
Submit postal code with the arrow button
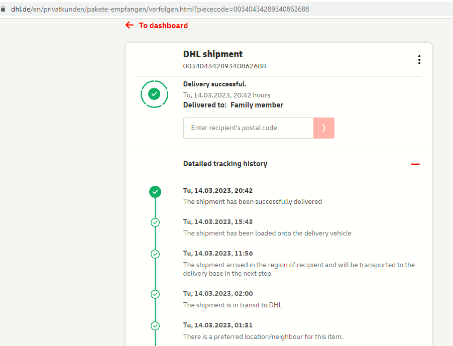pos(324,128)
